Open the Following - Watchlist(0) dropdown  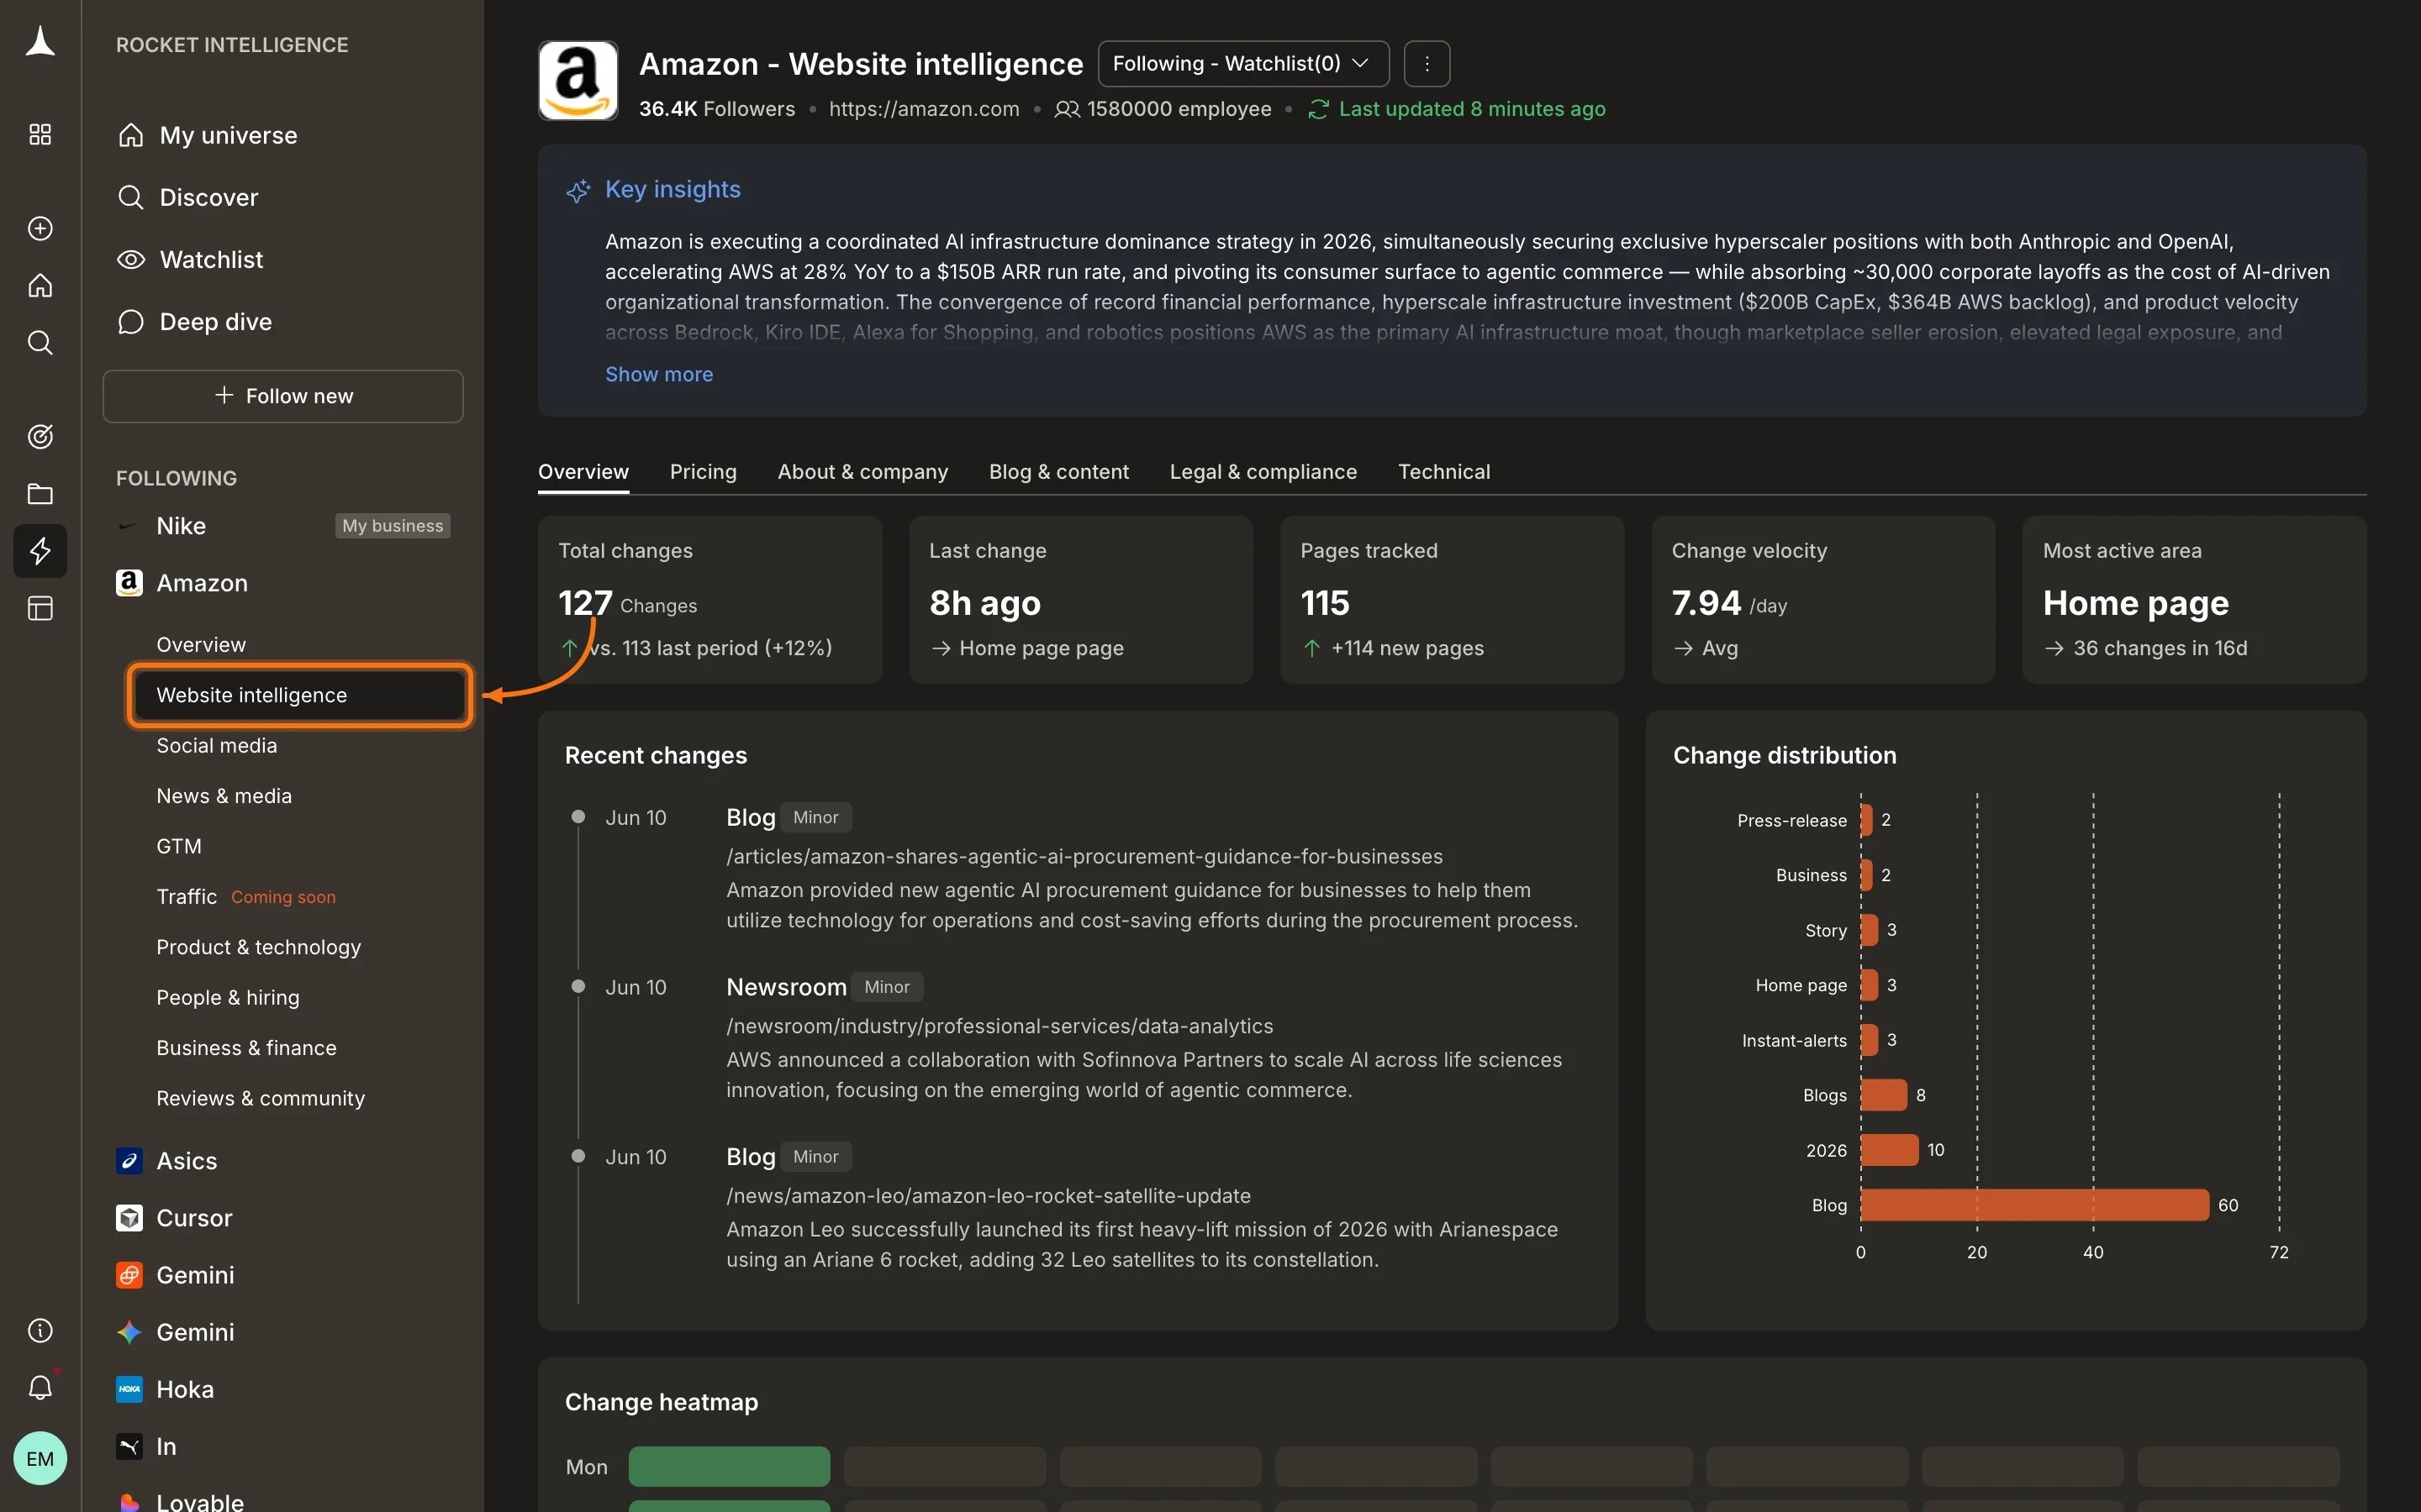[x=1243, y=64]
